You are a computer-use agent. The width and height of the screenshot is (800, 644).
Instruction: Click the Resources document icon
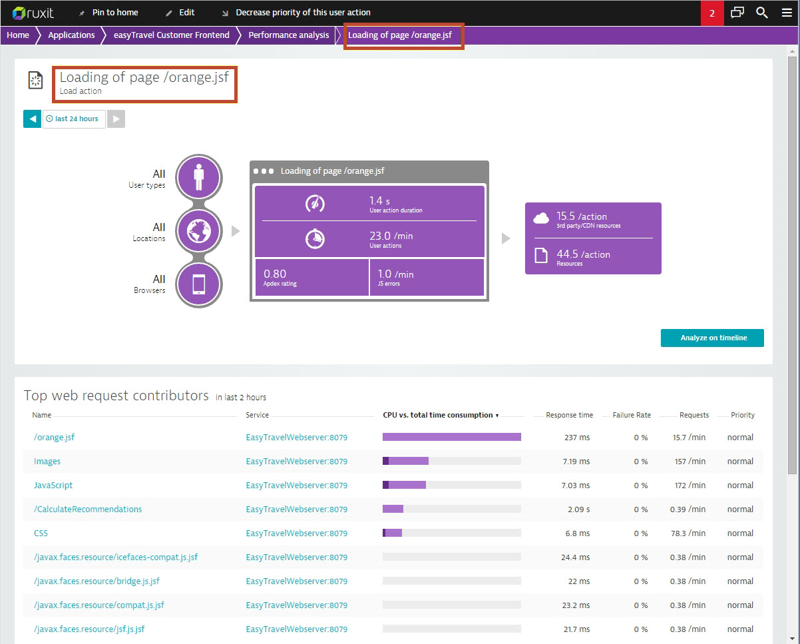541,255
